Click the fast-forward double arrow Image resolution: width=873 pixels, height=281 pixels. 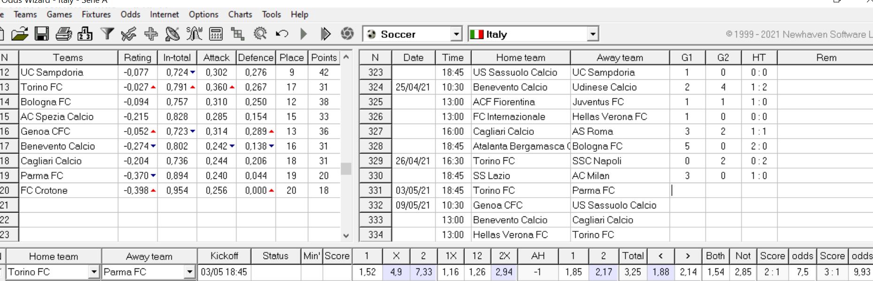[325, 34]
